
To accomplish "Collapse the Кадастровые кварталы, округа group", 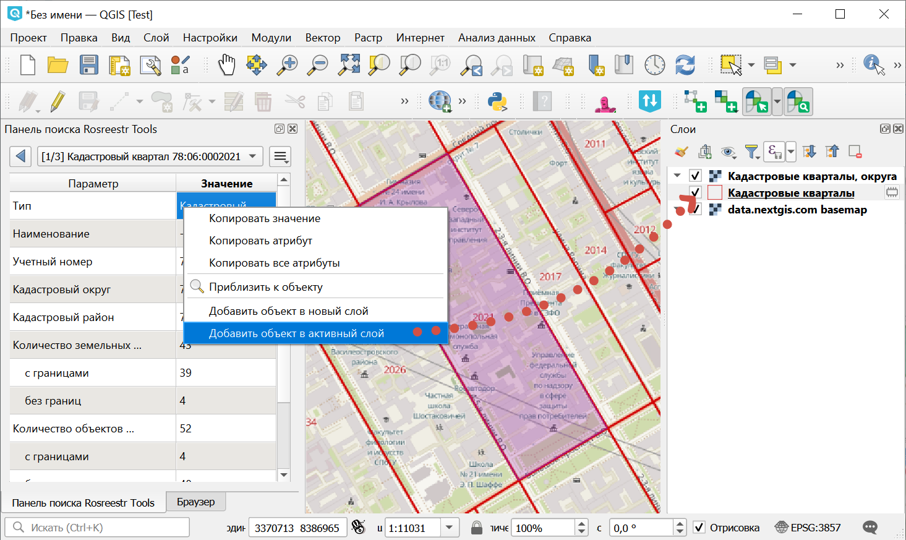I will pyautogui.click(x=677, y=176).
